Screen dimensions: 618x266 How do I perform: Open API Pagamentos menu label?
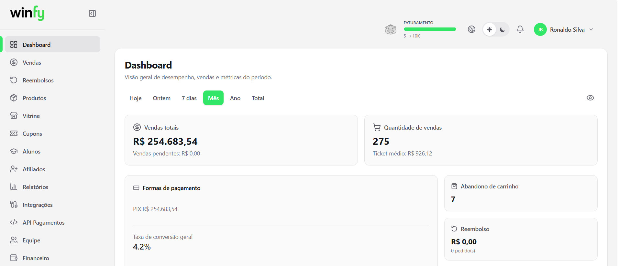[x=44, y=223]
